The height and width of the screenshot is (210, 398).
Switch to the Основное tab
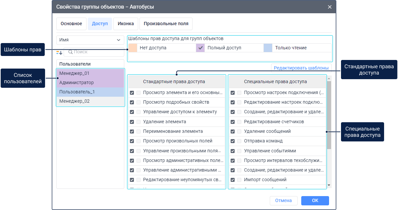click(x=71, y=24)
